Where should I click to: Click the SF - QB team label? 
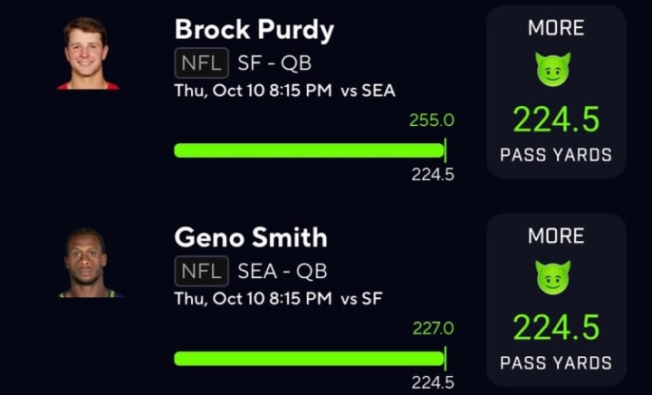click(x=274, y=63)
